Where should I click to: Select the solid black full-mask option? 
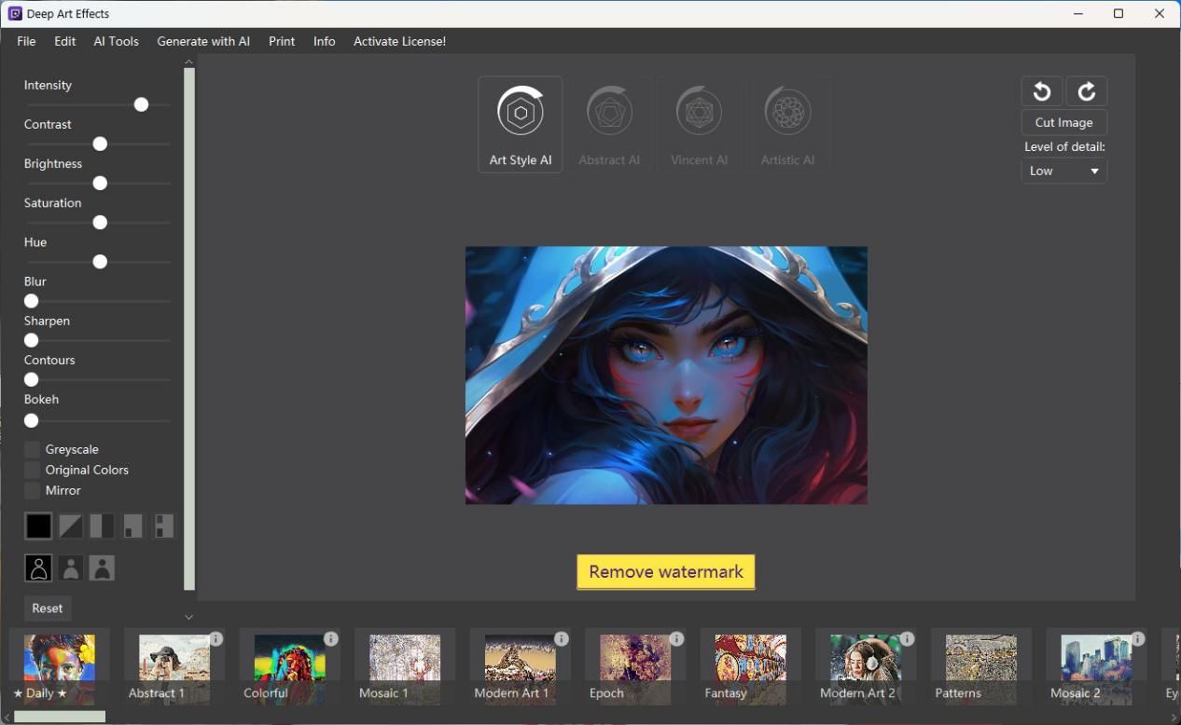[38, 526]
